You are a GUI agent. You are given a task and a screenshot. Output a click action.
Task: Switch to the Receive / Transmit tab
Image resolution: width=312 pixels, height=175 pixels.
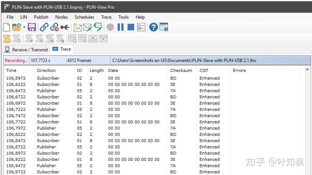point(26,50)
